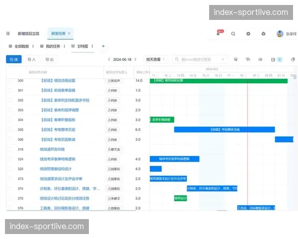Switch to the 新增项目立项 tab
The height and width of the screenshot is (239, 298).
pos(28,33)
